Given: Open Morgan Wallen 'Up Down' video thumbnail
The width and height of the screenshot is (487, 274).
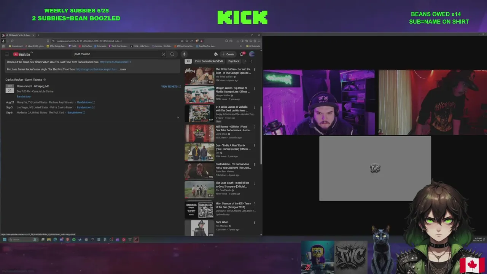Looking at the screenshot, I should click(199, 95).
